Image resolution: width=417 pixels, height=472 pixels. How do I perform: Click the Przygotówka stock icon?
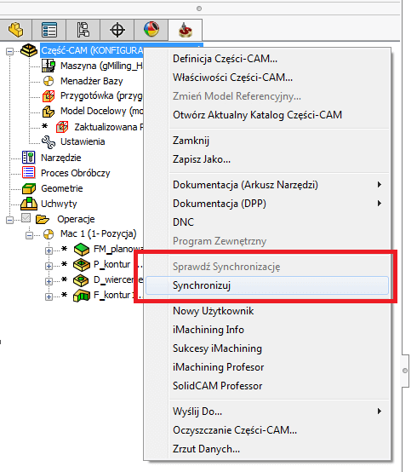49,96
